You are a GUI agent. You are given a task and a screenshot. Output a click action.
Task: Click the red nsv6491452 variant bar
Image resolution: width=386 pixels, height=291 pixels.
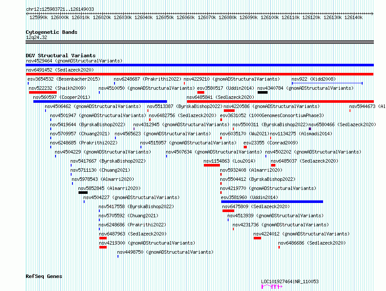point(200,74)
